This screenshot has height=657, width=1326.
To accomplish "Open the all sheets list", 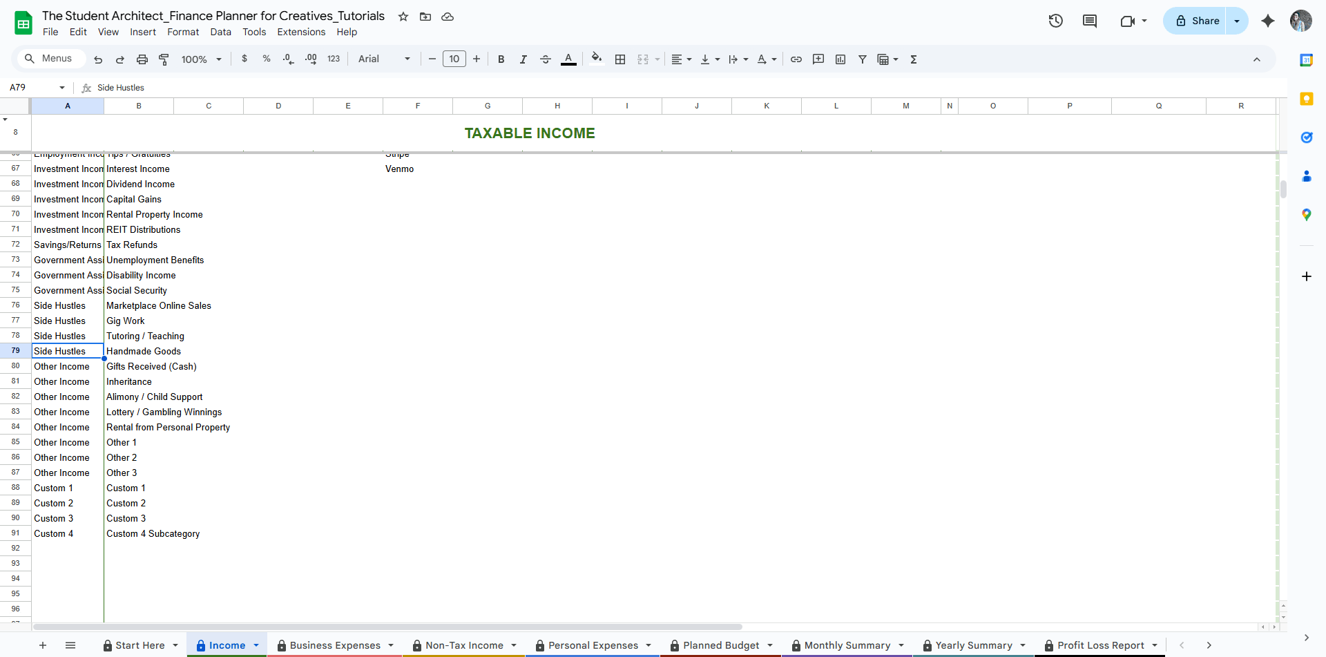I will 70,645.
